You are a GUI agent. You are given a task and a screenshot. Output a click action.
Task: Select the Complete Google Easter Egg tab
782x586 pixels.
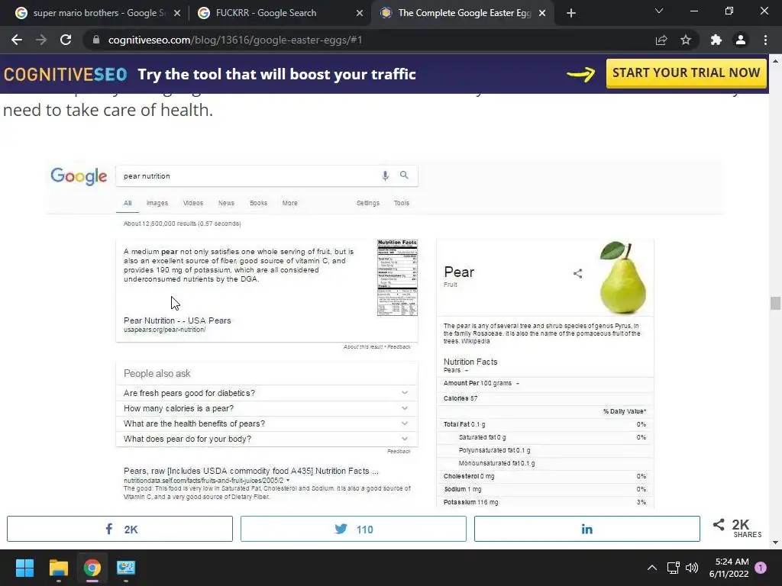(462, 13)
